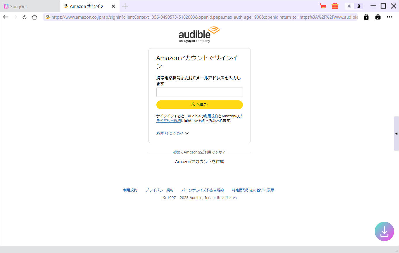This screenshot has width=399, height=253.
Task: Switch to light mode with the sun toggle
Action: tap(349, 6)
